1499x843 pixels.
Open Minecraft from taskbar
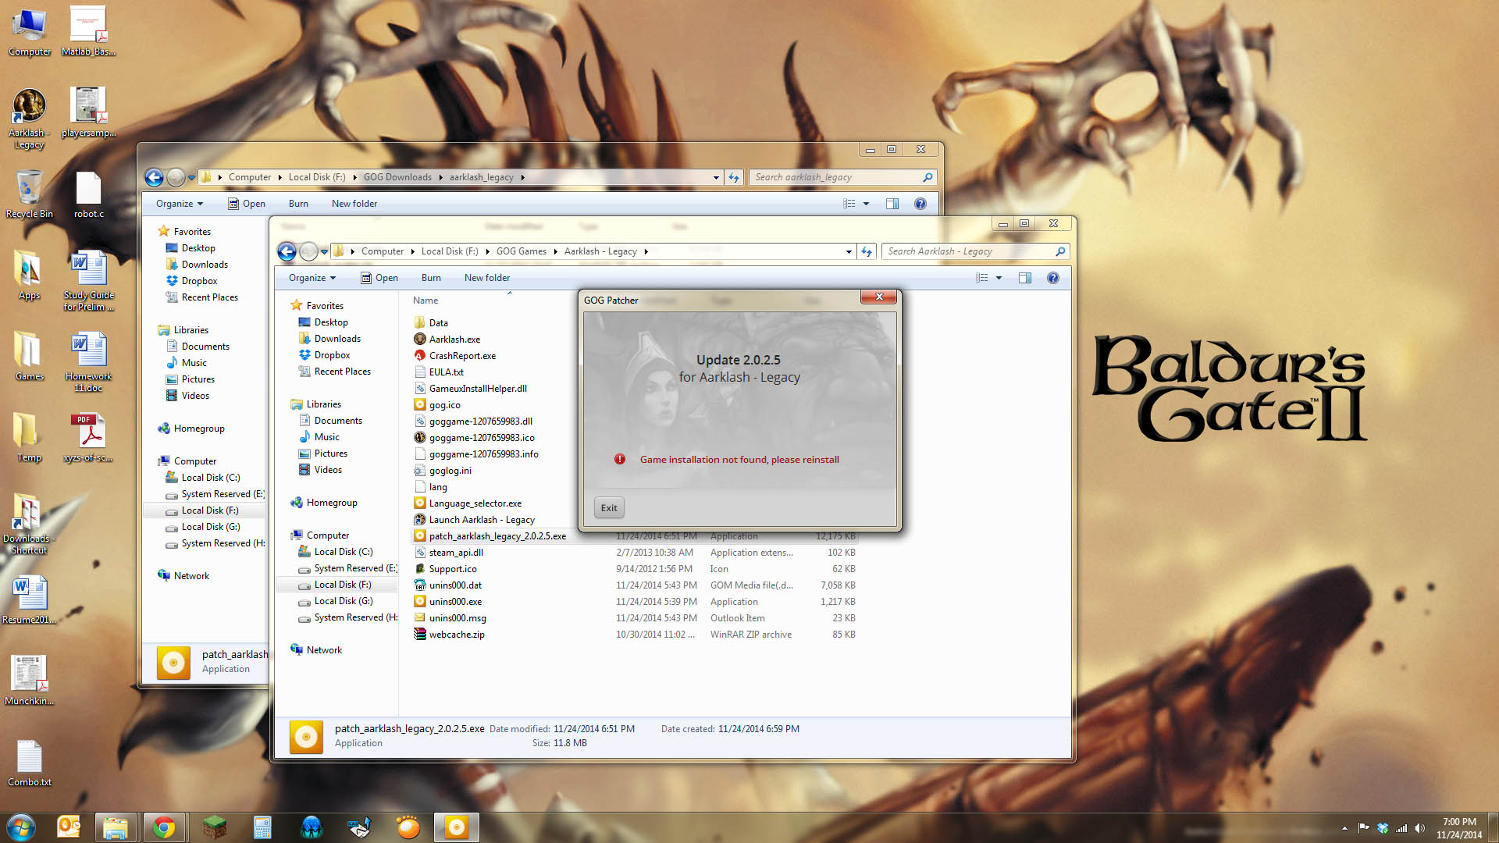(x=214, y=827)
